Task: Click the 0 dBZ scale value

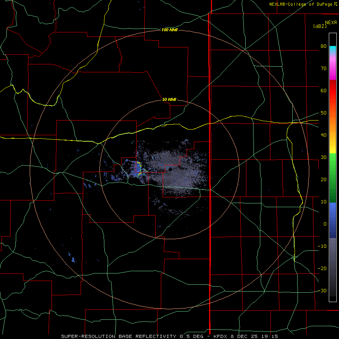Action: tap(325, 224)
